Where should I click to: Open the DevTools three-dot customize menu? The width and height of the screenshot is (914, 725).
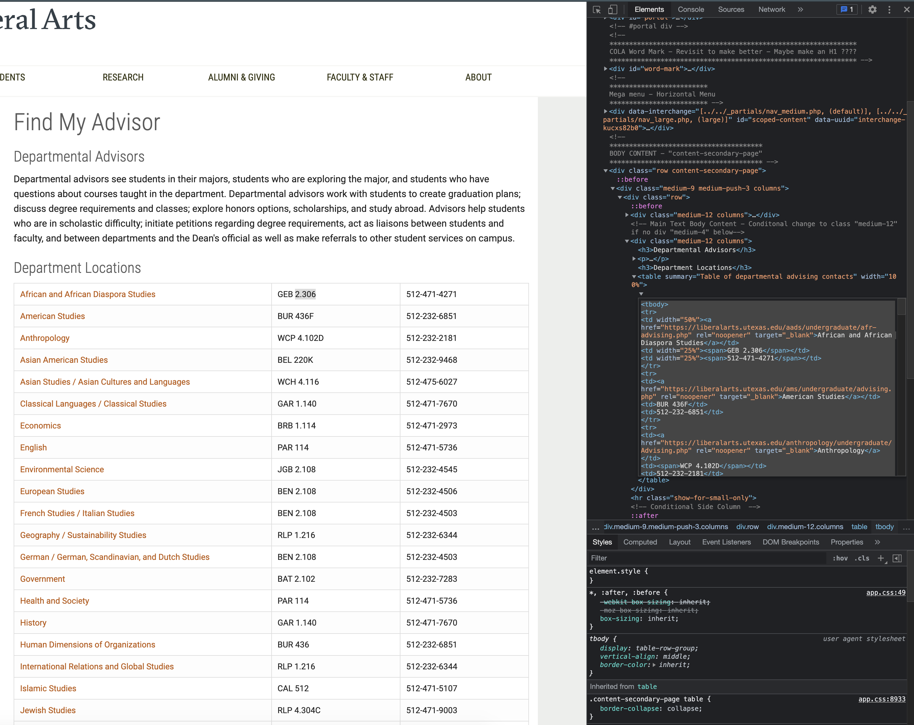point(889,9)
